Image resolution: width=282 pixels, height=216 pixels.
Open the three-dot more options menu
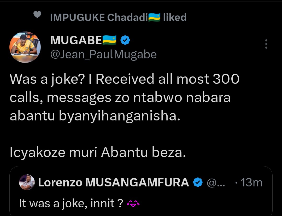point(266,44)
